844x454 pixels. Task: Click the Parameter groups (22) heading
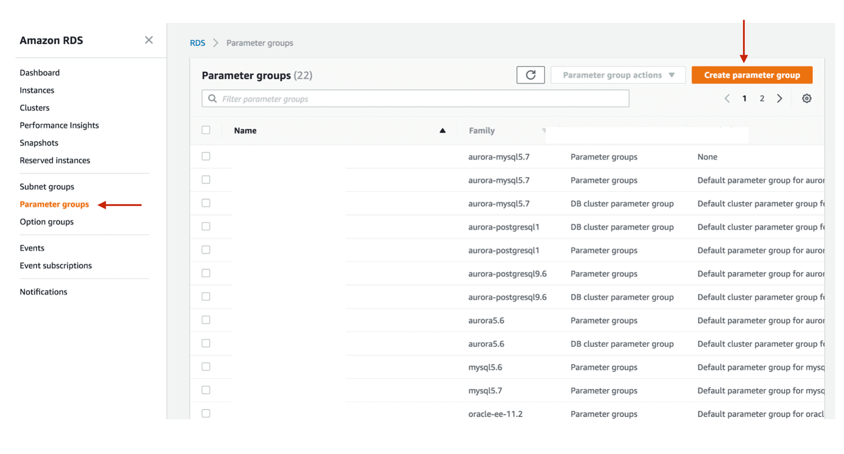[x=257, y=75]
